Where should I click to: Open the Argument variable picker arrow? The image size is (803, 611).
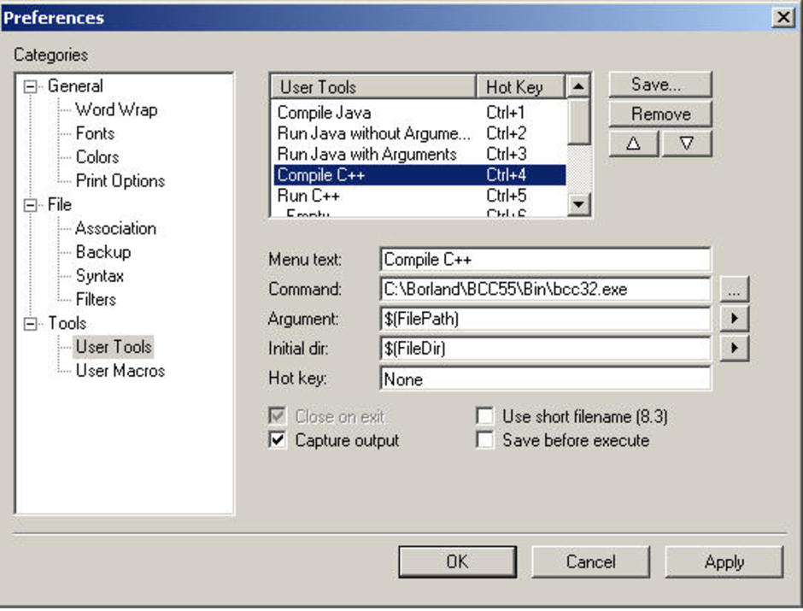coord(734,319)
